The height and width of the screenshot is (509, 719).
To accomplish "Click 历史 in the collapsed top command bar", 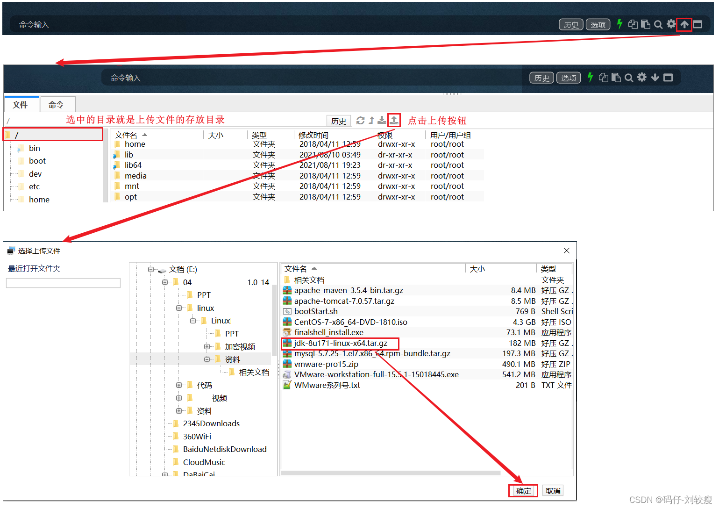I will (x=571, y=25).
